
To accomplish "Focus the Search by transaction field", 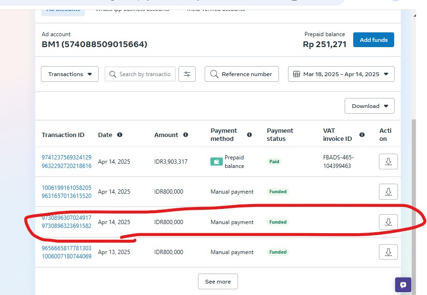I will coord(144,74).
